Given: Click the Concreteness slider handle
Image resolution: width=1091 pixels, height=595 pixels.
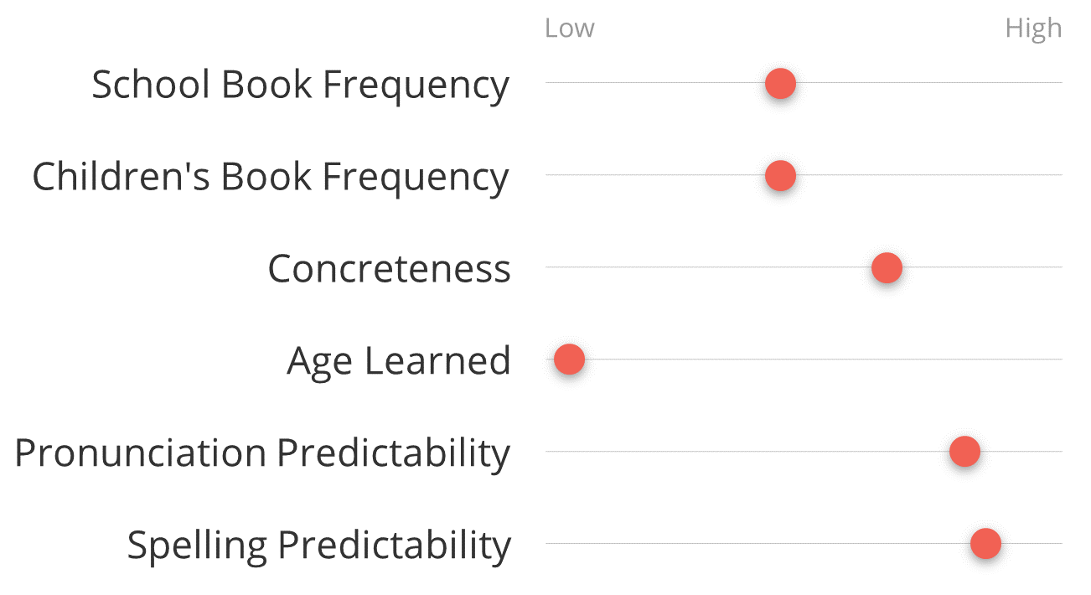Looking at the screenshot, I should [887, 268].
